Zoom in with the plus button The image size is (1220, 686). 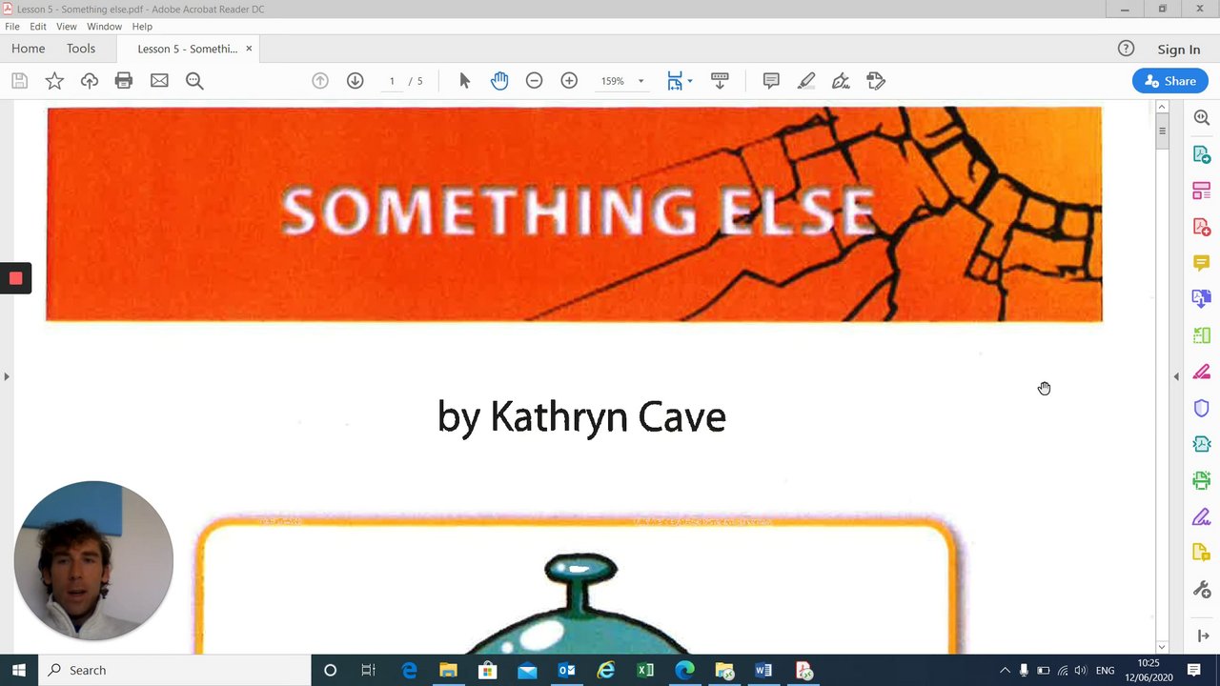569,81
